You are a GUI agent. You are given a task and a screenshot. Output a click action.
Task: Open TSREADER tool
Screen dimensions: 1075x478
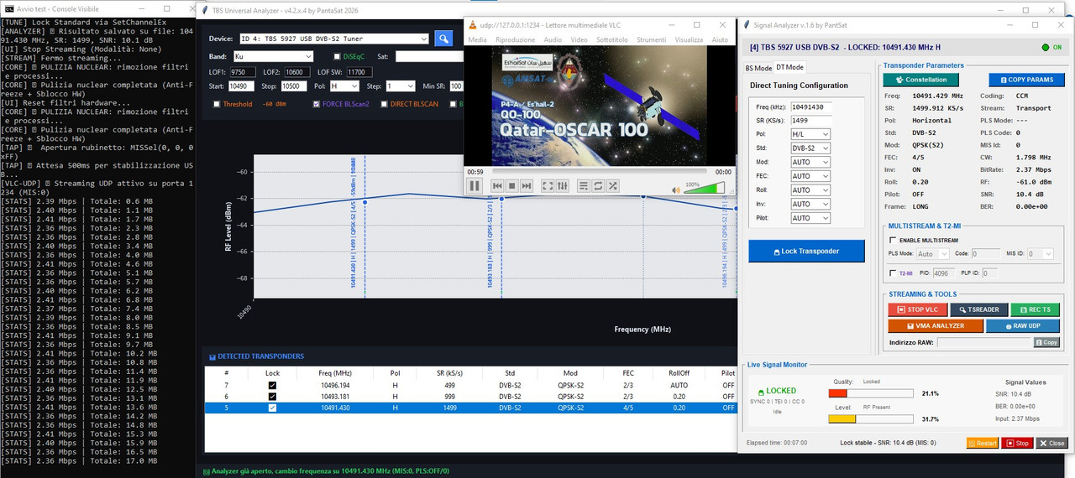tap(978, 309)
